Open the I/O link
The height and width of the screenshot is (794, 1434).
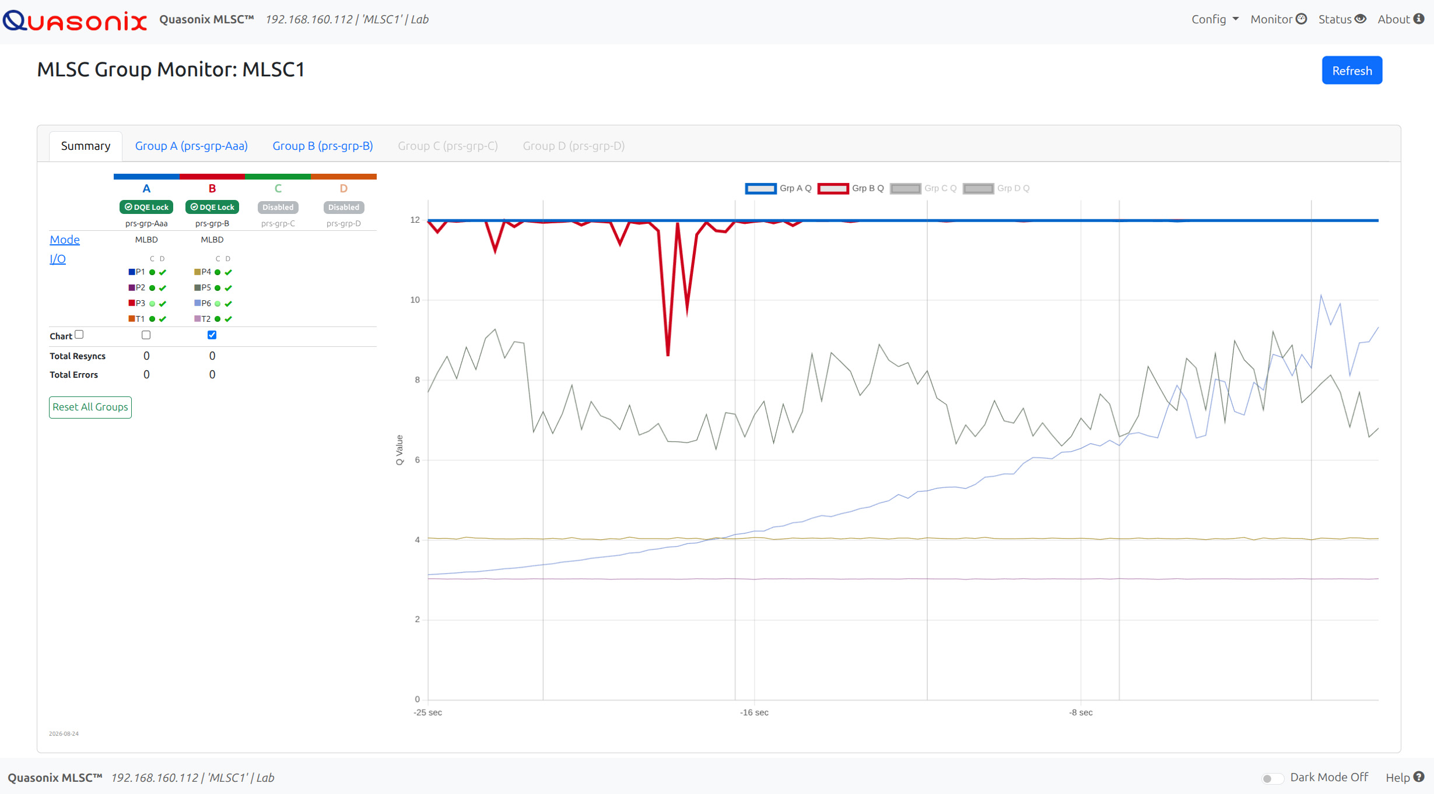tap(58, 259)
